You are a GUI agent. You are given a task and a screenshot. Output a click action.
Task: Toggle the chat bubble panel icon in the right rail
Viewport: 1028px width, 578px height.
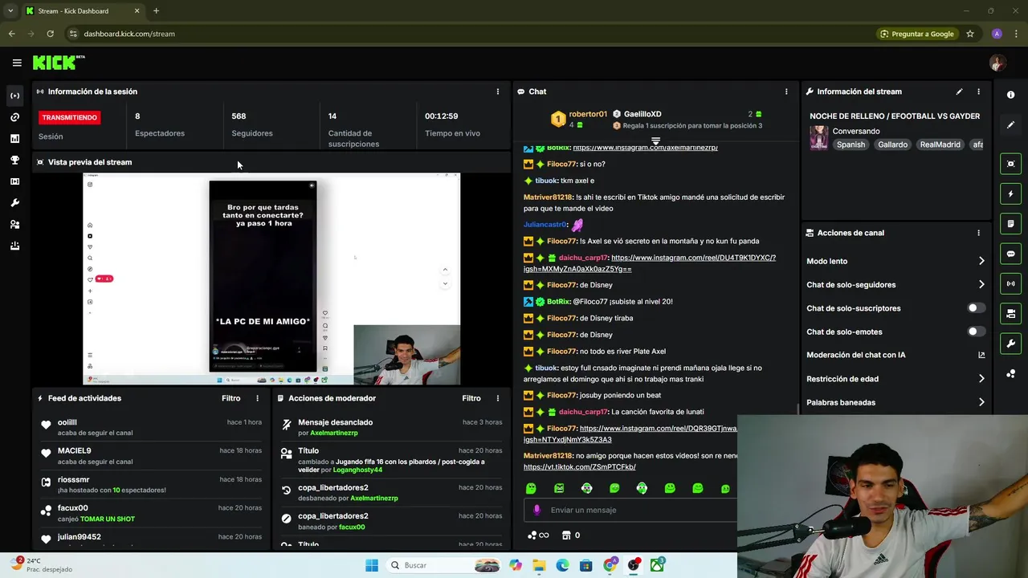coord(1010,254)
